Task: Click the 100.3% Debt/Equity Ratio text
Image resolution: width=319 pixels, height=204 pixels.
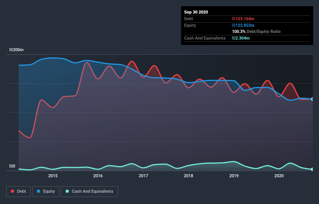Action: point(256,31)
